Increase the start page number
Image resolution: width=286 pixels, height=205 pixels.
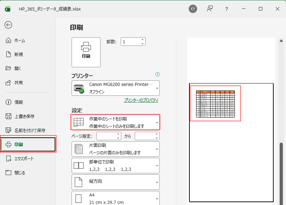118,134
